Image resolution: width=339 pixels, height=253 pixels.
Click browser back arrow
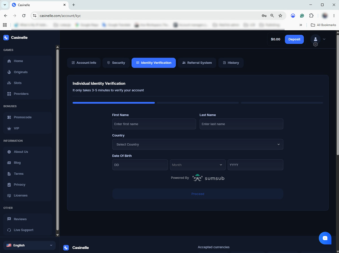click(6, 16)
